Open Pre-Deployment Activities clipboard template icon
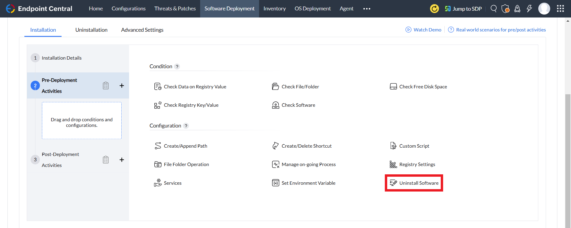The width and height of the screenshot is (571, 228). pyautogui.click(x=106, y=86)
